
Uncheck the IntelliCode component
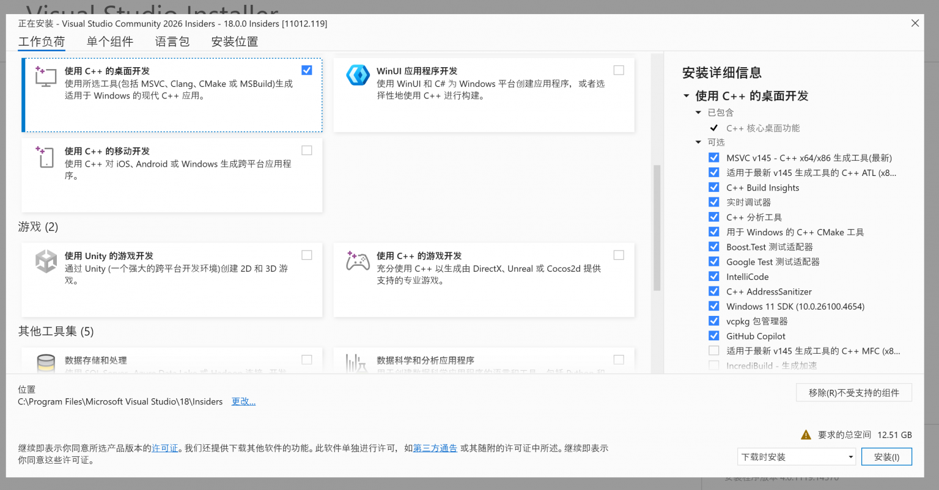(713, 276)
